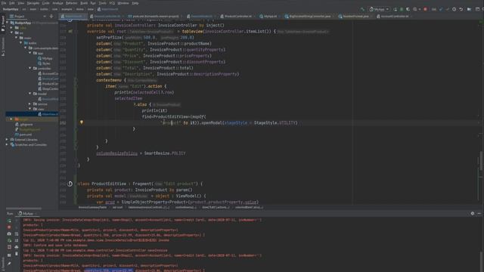Select MyApp file in project tree
The image size is (484, 272).
click(45, 58)
